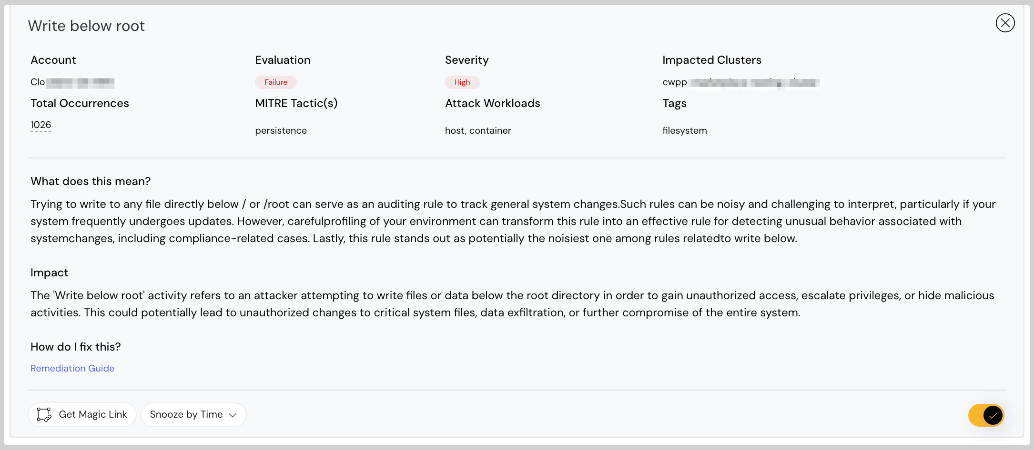Open the Remediation Guide link
The image size is (1034, 450).
pyautogui.click(x=72, y=368)
